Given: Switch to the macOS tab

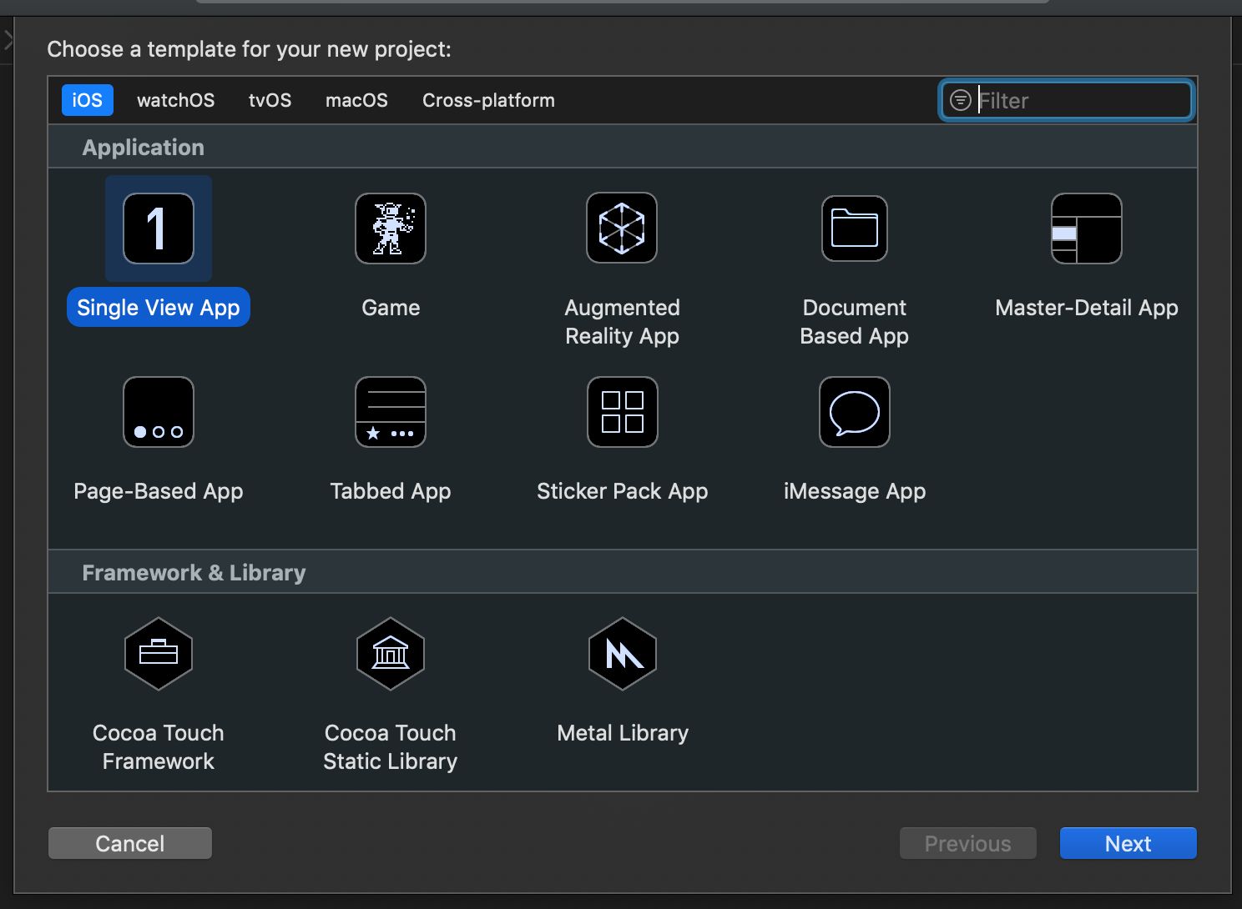Looking at the screenshot, I should click(356, 100).
